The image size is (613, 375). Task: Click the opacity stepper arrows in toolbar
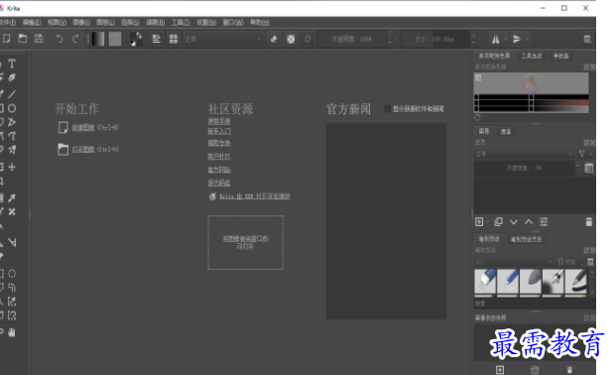(x=390, y=39)
